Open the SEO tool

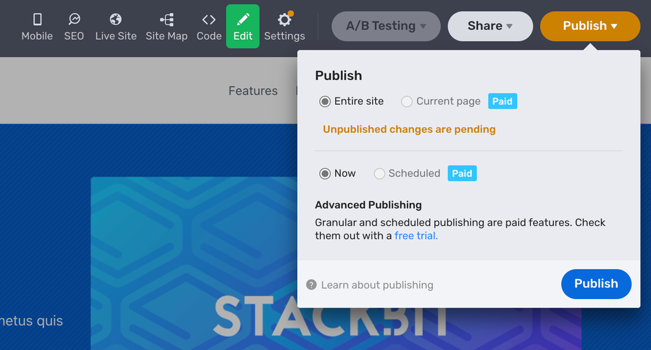click(x=74, y=27)
